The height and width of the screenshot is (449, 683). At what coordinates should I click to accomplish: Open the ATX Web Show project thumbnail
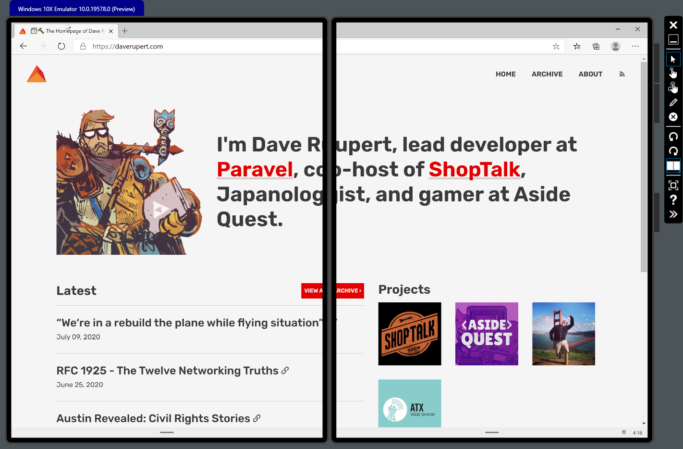click(x=410, y=403)
